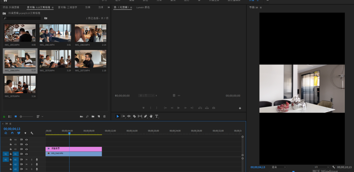Click bin-from-search icon beside search box

click(46, 18)
